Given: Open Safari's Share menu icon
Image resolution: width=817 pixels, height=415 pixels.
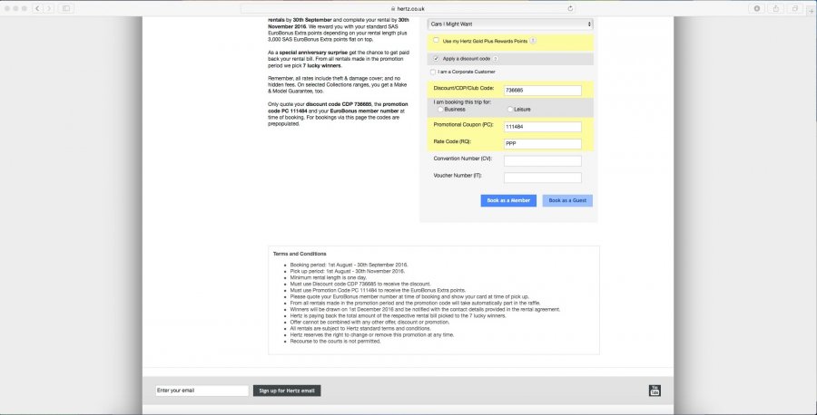Looking at the screenshot, I should click(x=776, y=8).
